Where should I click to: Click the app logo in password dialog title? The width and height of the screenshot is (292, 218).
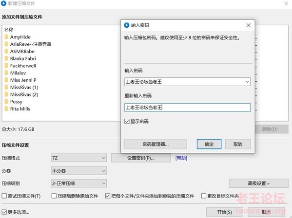point(126,25)
